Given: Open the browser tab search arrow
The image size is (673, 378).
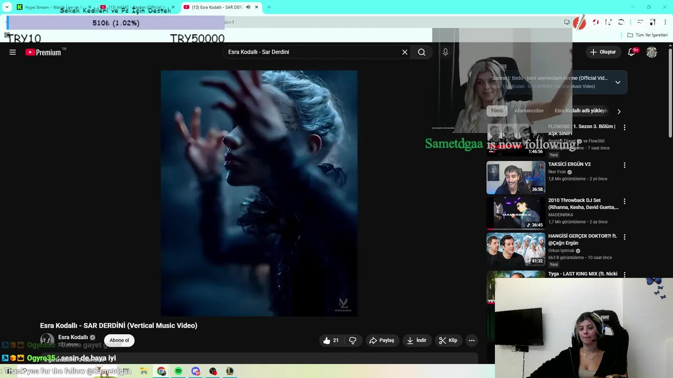Looking at the screenshot, I should point(7,7).
